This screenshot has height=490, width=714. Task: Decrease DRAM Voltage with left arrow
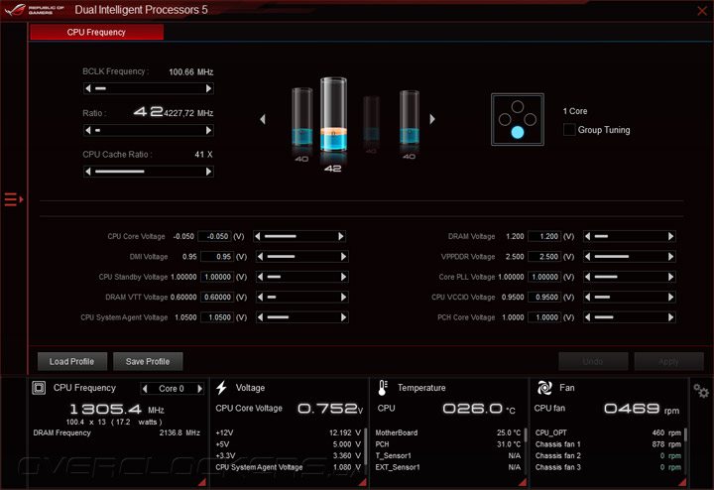587,236
